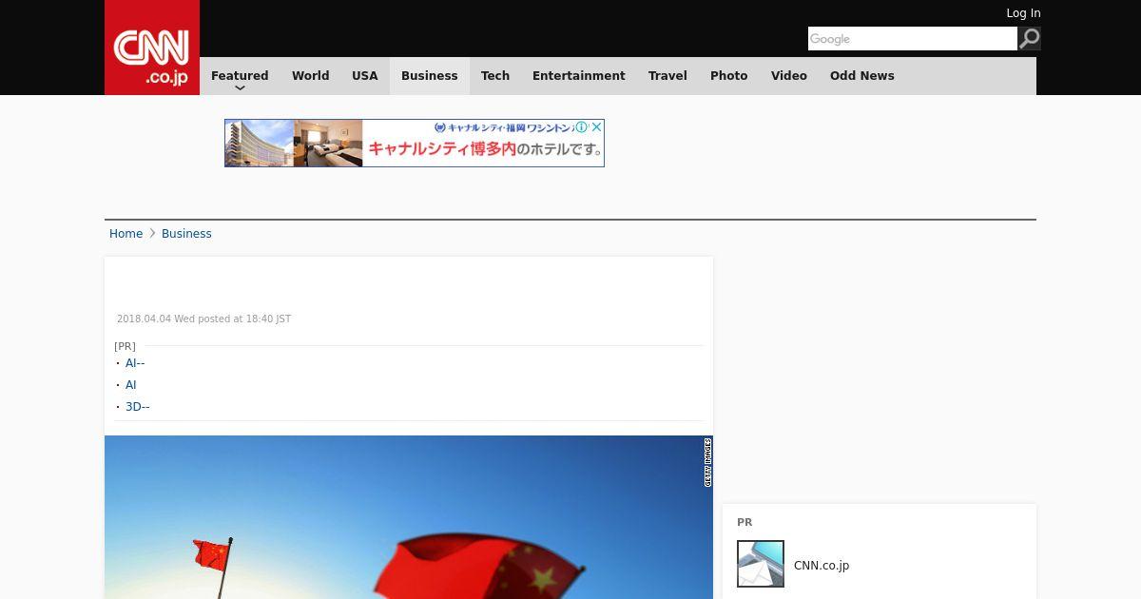Go to the Photo section

(x=729, y=75)
